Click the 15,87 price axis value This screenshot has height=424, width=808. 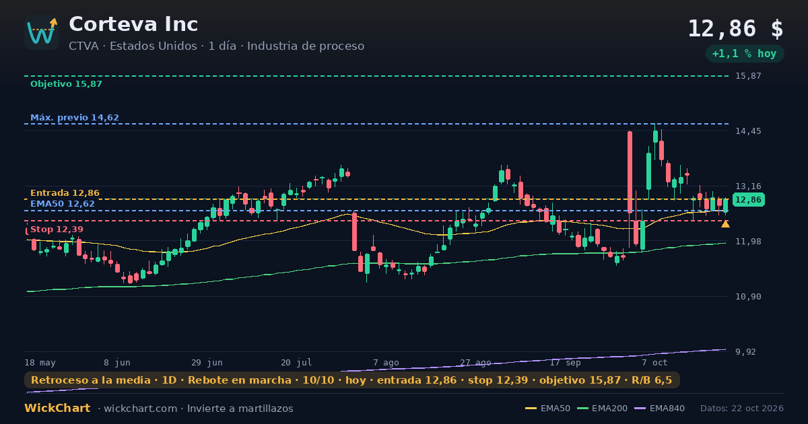[748, 76]
